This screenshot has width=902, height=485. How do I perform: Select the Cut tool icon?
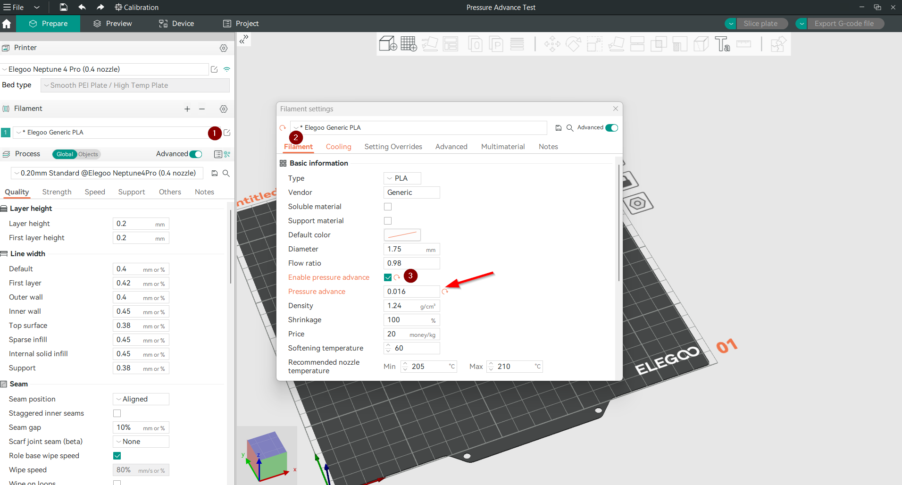pyautogui.click(x=637, y=44)
